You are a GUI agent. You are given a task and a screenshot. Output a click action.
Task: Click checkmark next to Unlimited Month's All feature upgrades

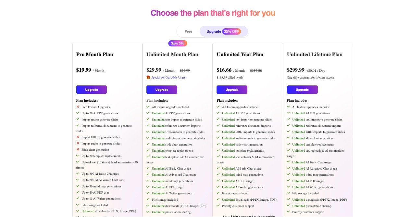[148, 107]
